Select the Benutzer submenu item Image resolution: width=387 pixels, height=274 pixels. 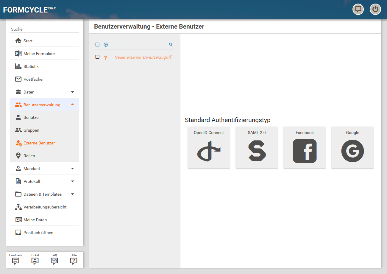(45, 117)
